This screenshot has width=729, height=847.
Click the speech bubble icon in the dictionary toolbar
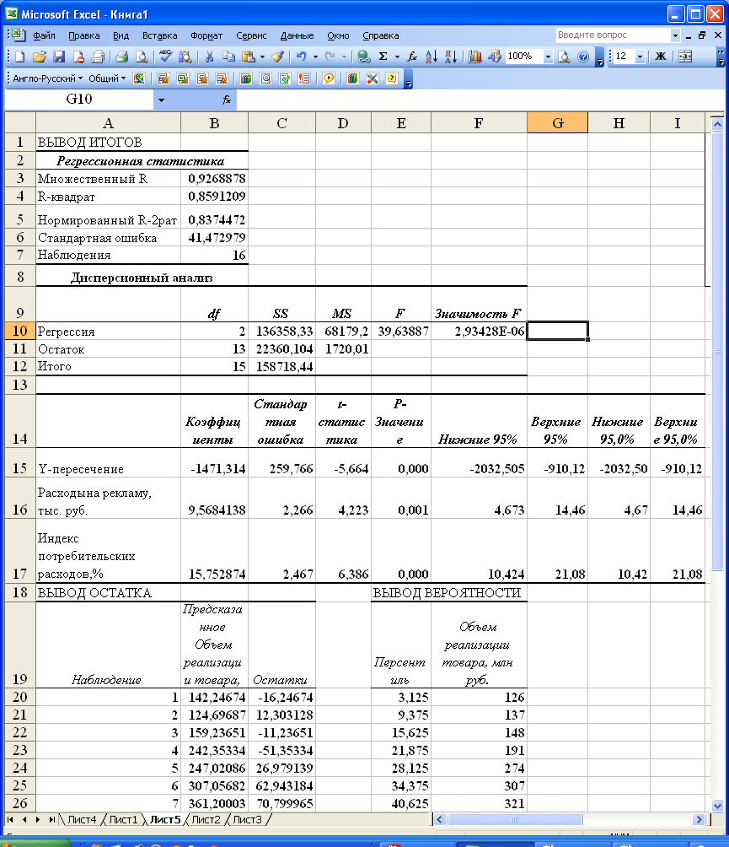[x=328, y=78]
